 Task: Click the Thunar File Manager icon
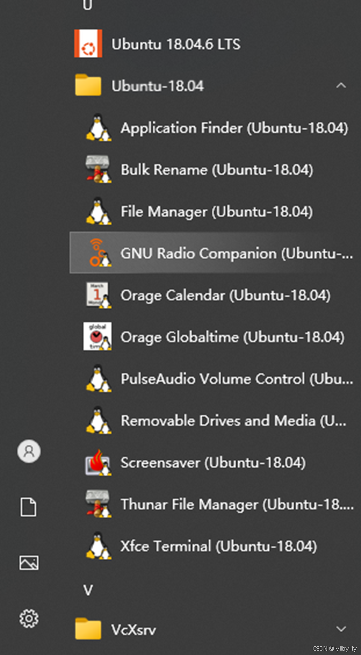coord(98,504)
